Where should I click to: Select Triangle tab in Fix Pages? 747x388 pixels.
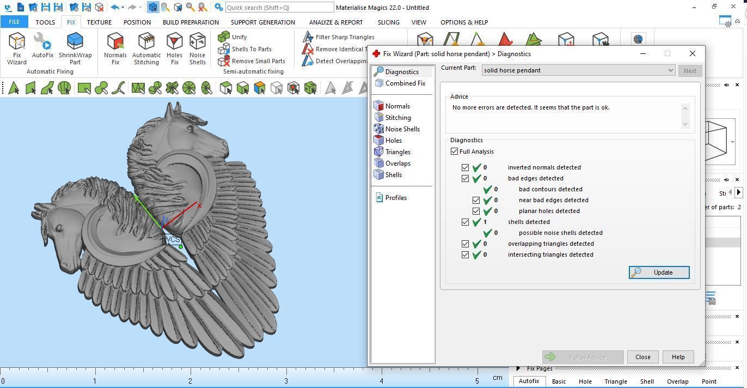(616, 381)
